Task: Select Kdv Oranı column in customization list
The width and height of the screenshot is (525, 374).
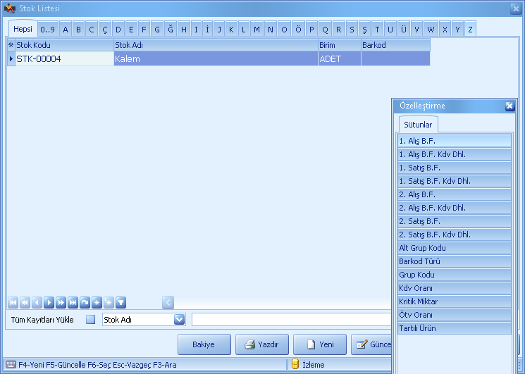Action: [x=454, y=288]
